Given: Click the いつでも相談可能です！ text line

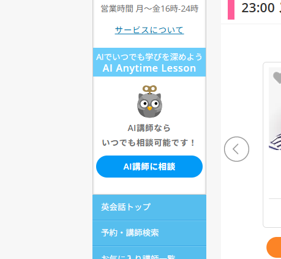Looking at the screenshot, I should [149, 143].
